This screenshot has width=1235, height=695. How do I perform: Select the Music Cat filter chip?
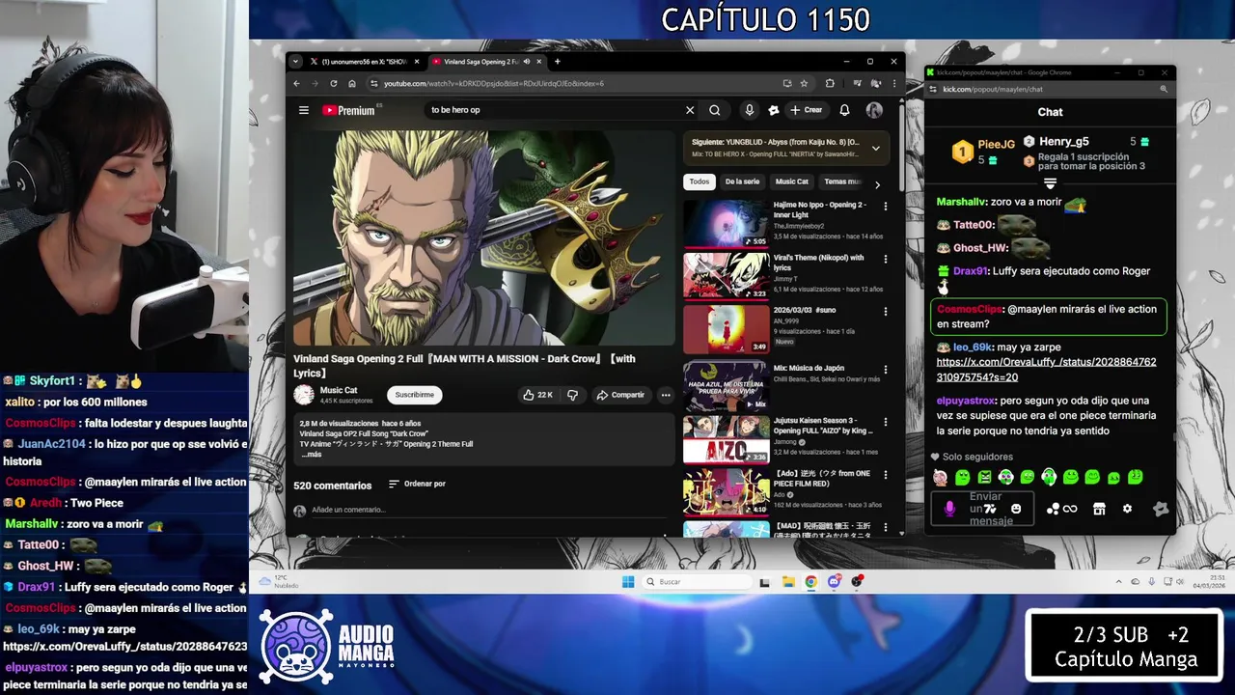[x=792, y=181]
